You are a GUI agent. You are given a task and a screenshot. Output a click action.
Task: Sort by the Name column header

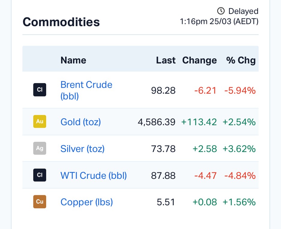pyautogui.click(x=73, y=60)
